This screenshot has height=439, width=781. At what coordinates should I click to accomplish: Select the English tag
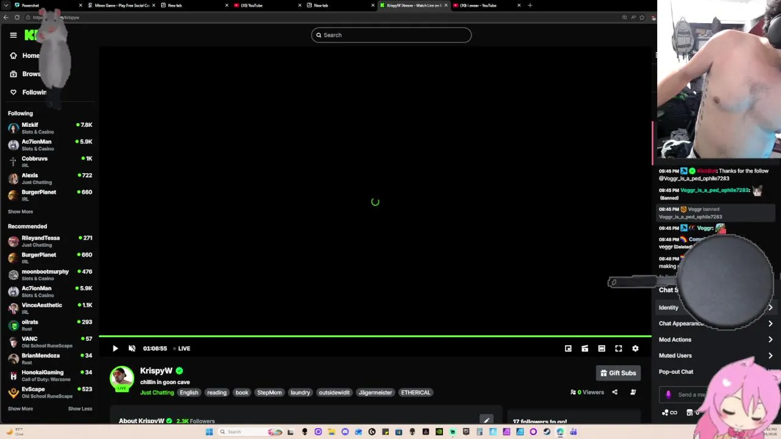click(x=189, y=393)
